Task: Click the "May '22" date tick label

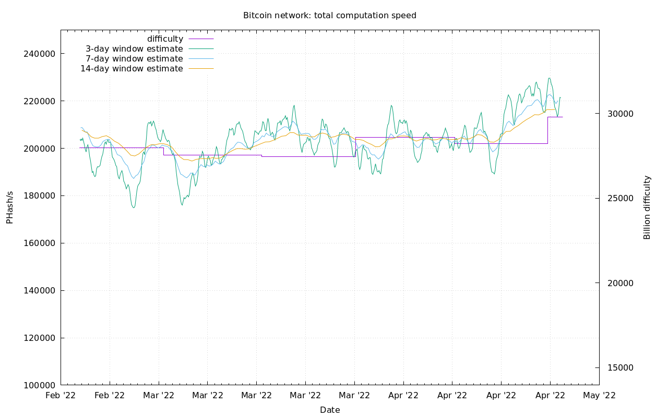Action: tap(599, 396)
